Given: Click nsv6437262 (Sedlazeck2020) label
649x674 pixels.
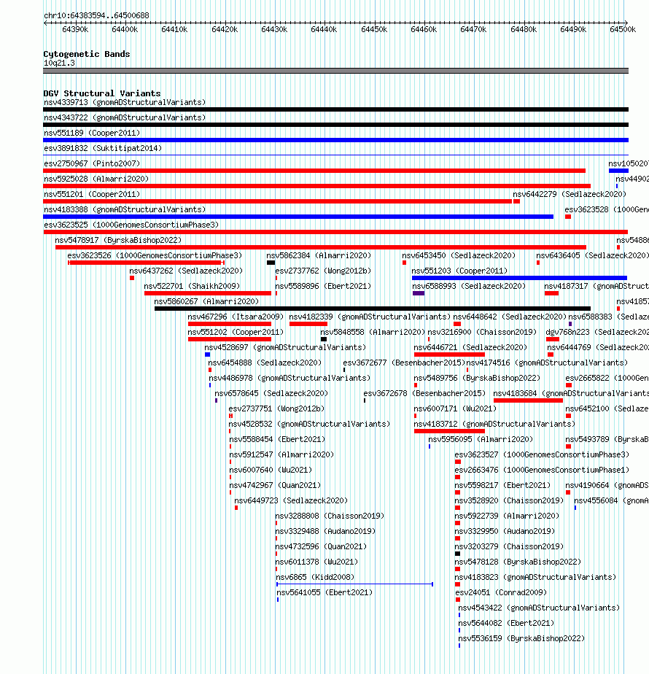Looking at the screenshot, I should pyautogui.click(x=186, y=271).
